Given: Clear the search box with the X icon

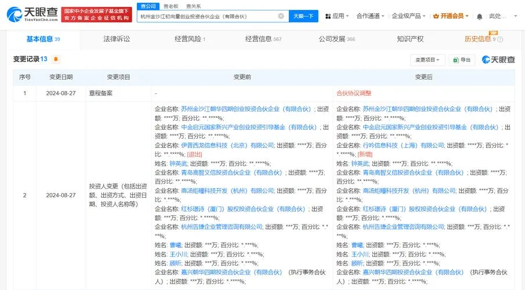Looking at the screenshot, I should (281, 16).
